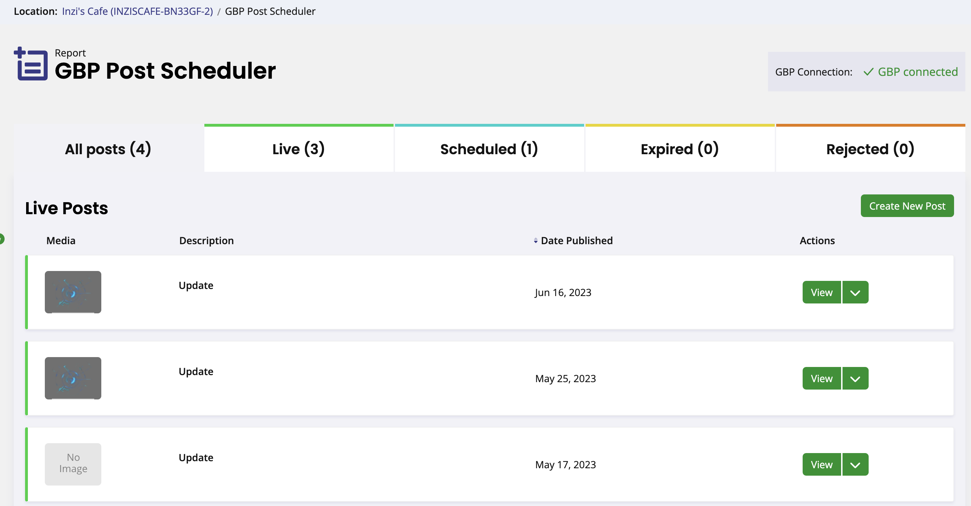Click the green GBP connected checkmark icon

868,72
